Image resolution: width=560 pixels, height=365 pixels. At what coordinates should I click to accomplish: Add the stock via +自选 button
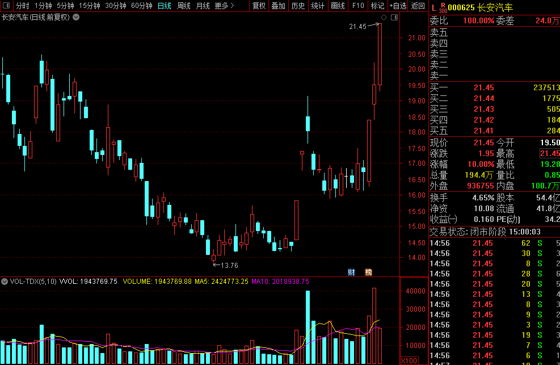tap(398, 6)
